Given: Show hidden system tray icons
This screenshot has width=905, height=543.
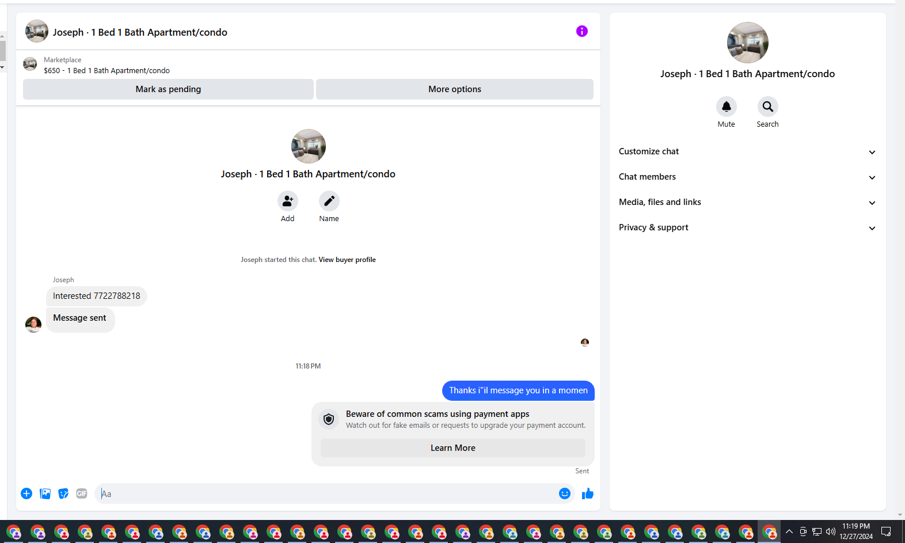Looking at the screenshot, I should (x=789, y=531).
